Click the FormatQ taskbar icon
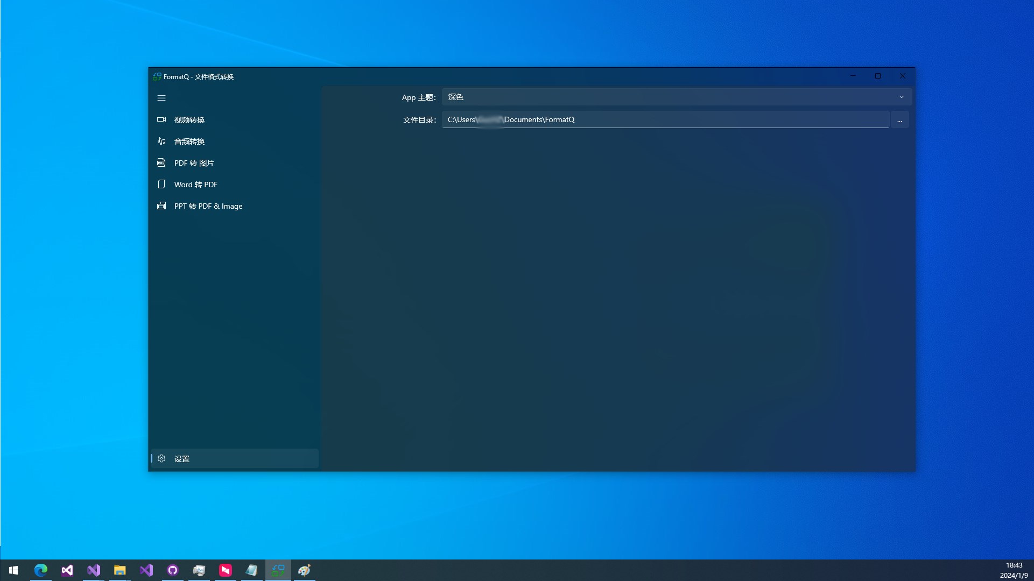The width and height of the screenshot is (1034, 581). pyautogui.click(x=278, y=570)
